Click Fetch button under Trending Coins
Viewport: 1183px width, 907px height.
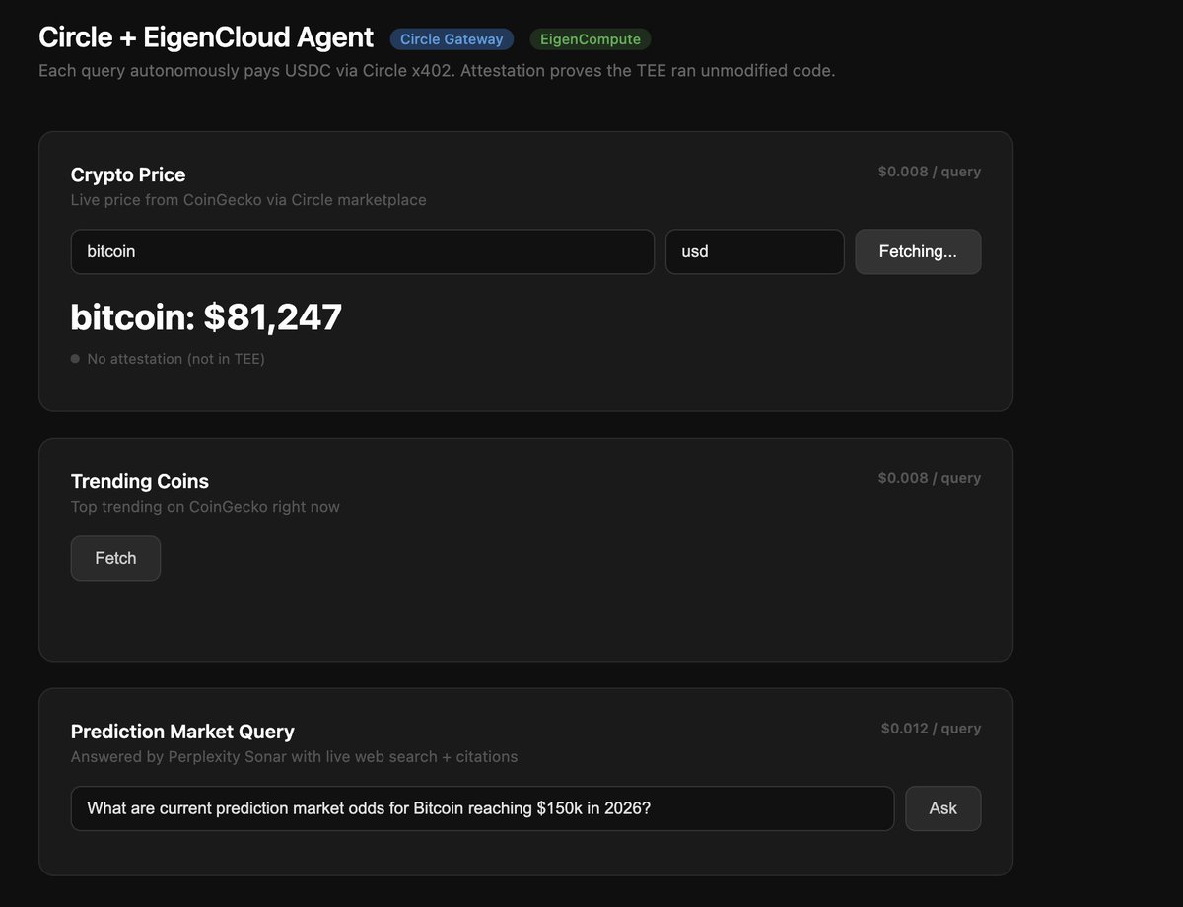tap(115, 558)
